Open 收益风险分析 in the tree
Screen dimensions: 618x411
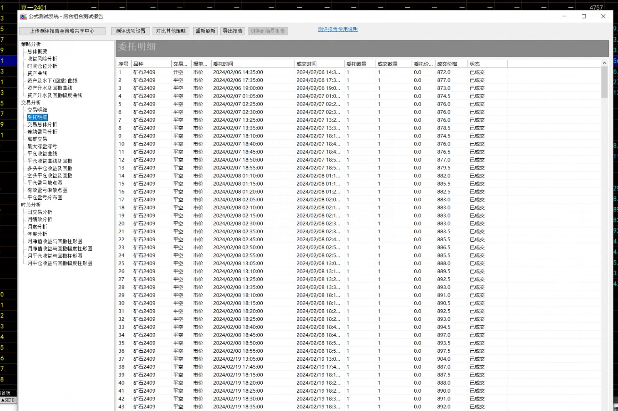point(42,59)
